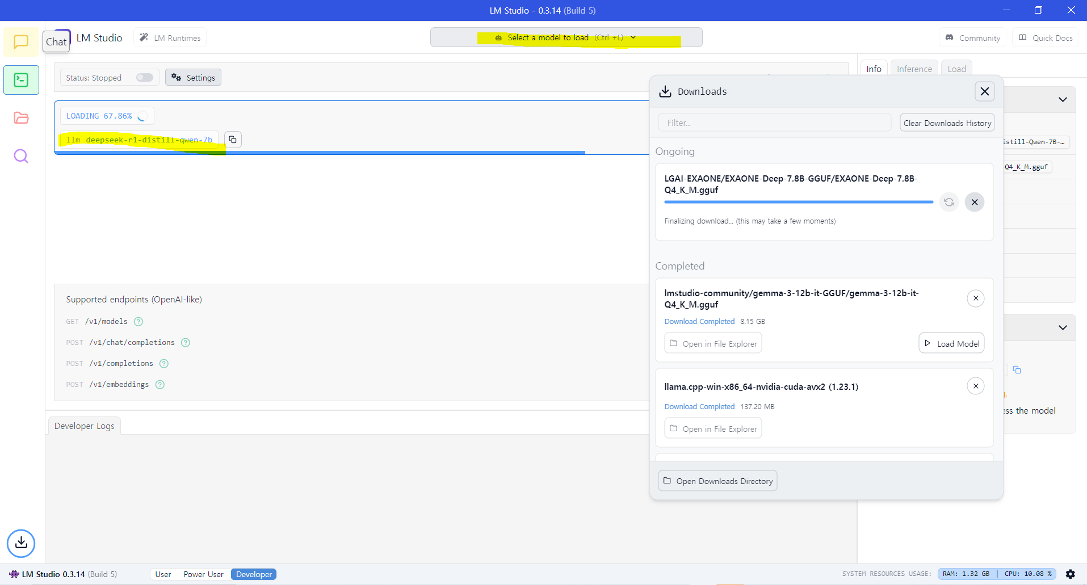1087x585 pixels.
Task: Open the Developer terminal section in sidebar
Action: (21, 79)
